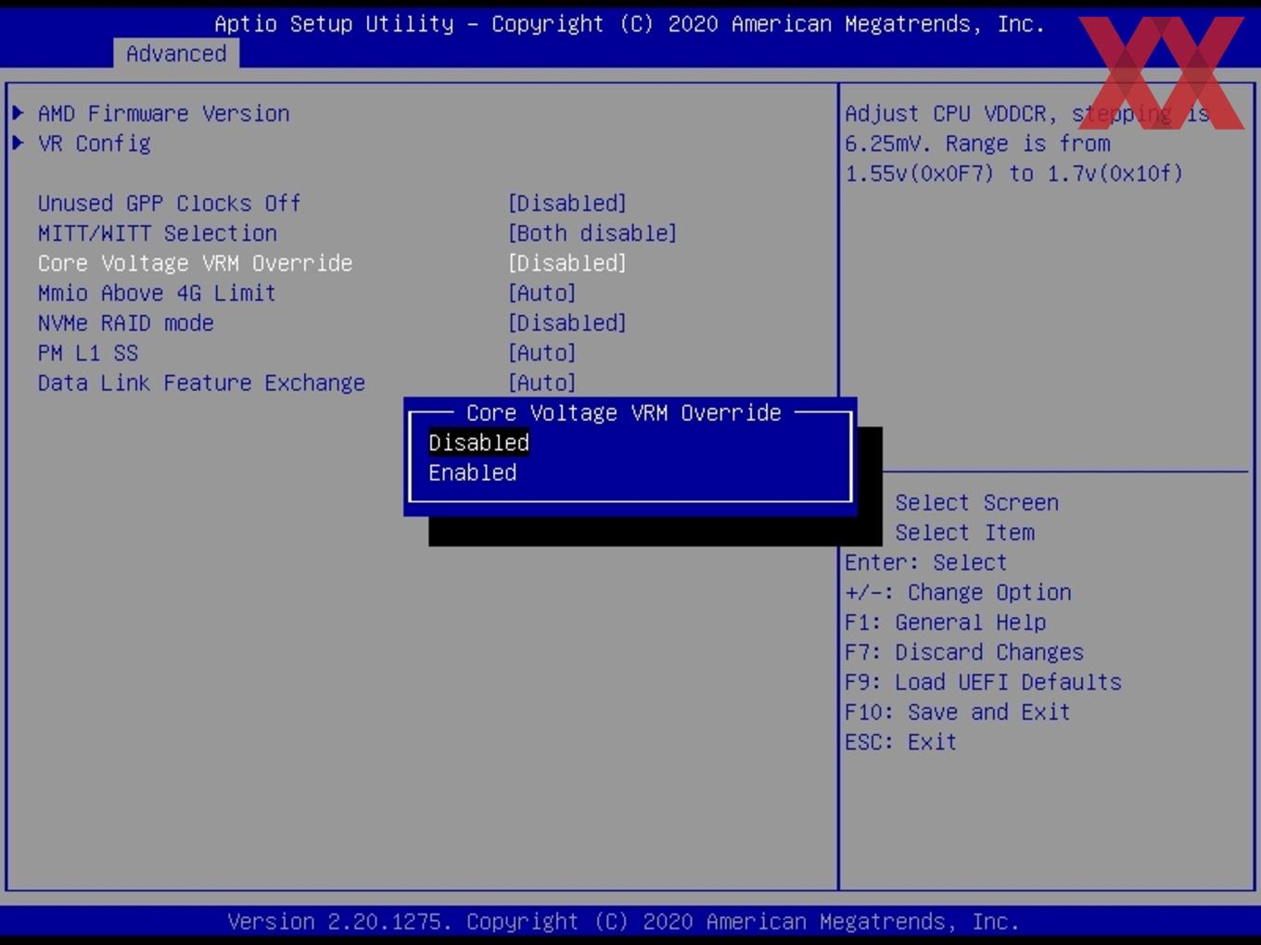This screenshot has width=1261, height=945.
Task: Click the ESC: Exit hint
Action: click(900, 742)
